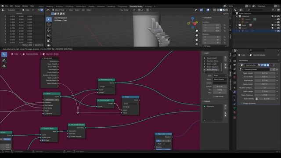Open the Object Mode dropdown
The image size is (281, 158).
(x=59, y=10)
